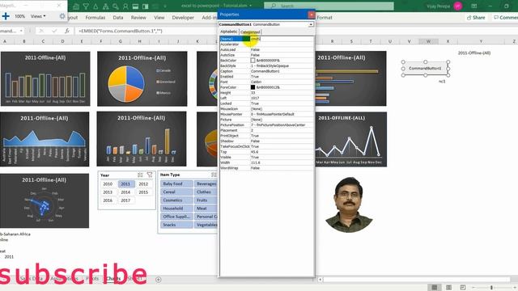Click the filter funnel quick access icon
The image size is (518, 291).
86,6
